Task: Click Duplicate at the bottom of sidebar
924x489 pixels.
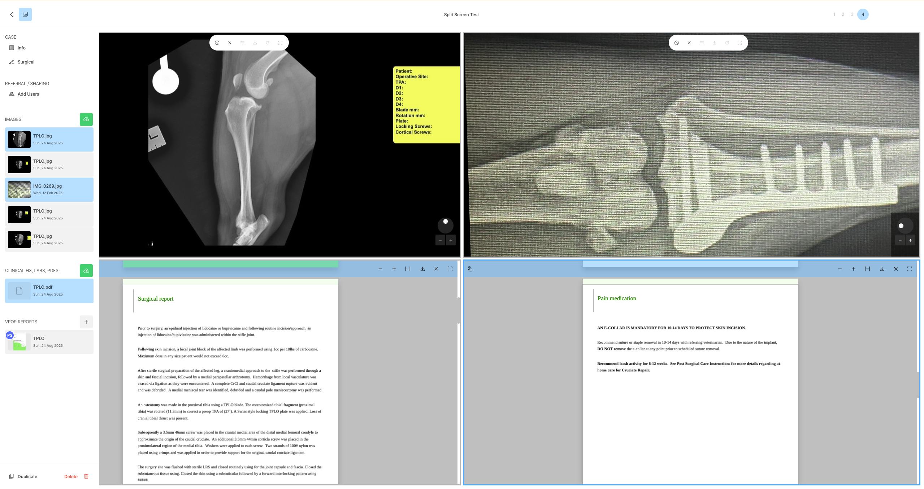Action: click(23, 476)
